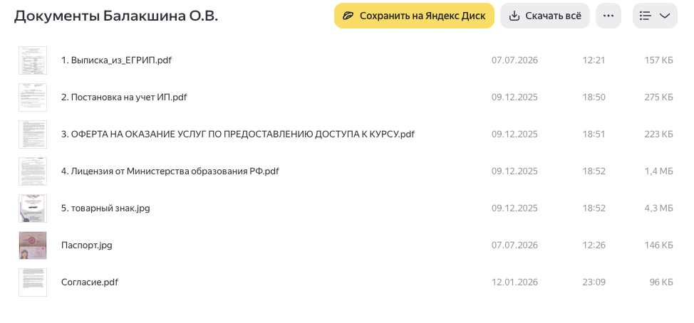Click time 18:51 in ОФЕРТА row

click(x=594, y=134)
